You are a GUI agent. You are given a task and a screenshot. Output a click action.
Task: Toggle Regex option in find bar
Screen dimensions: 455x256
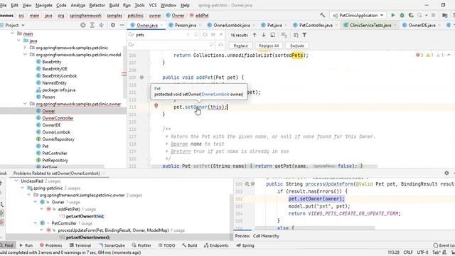coord(220,35)
